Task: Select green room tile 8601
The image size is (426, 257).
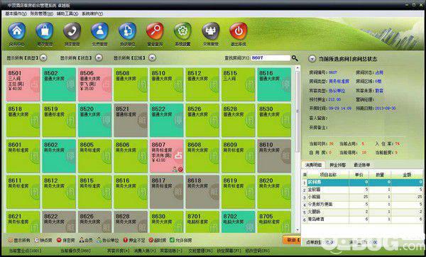Action: [x=23, y=156]
